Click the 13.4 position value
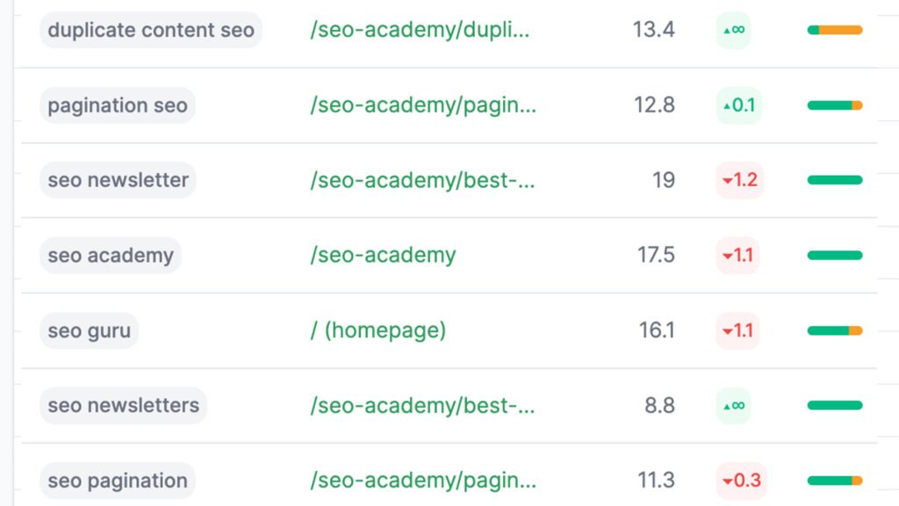The image size is (899, 506). point(654,30)
